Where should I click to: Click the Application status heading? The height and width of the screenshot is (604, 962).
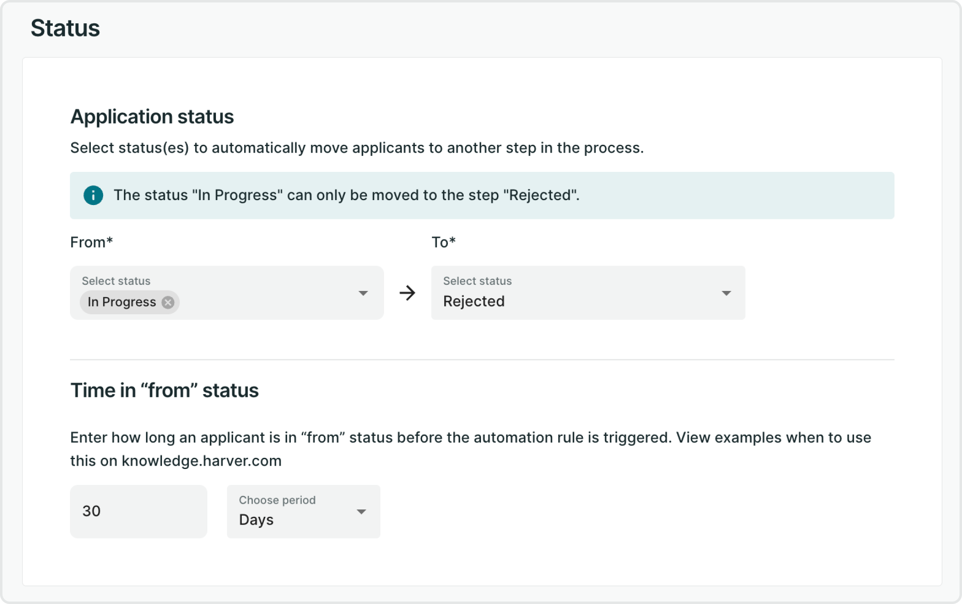coord(152,117)
